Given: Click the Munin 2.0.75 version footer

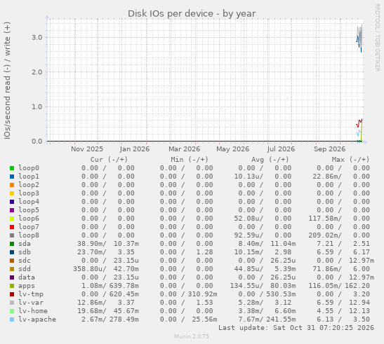Looking at the screenshot, I should pyautogui.click(x=192, y=336).
